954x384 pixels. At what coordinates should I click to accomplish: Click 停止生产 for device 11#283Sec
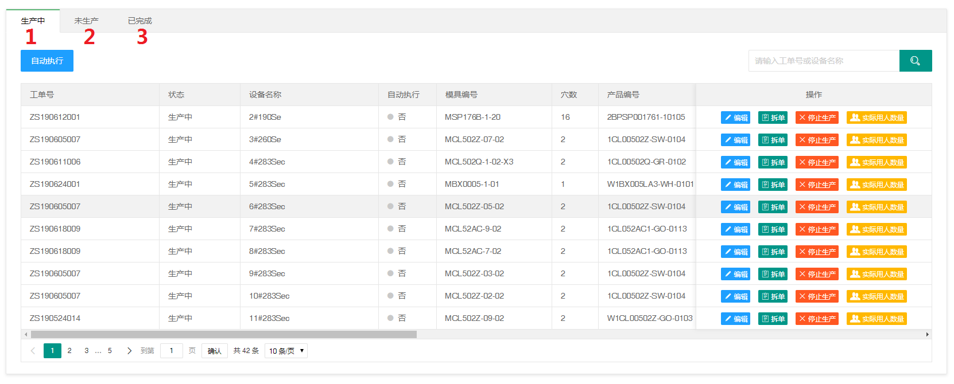pos(817,319)
